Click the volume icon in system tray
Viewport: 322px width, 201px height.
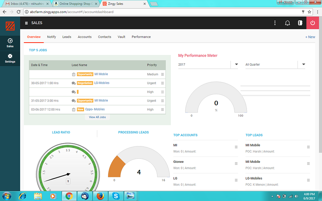pos(296,196)
